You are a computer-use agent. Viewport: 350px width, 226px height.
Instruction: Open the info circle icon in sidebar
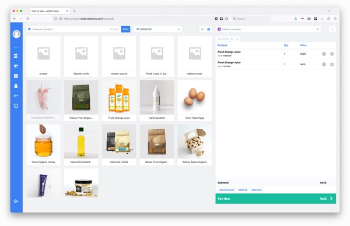16,105
